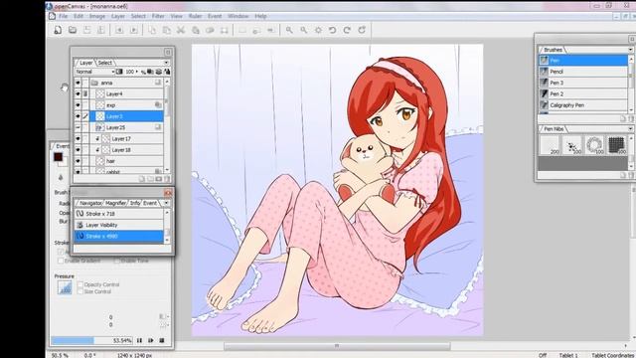Hide the anna layer folder
The image size is (636, 358).
78,83
